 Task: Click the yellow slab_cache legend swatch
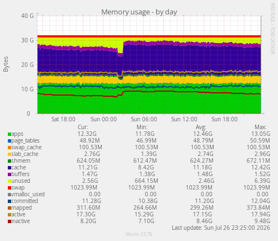pos(10,154)
